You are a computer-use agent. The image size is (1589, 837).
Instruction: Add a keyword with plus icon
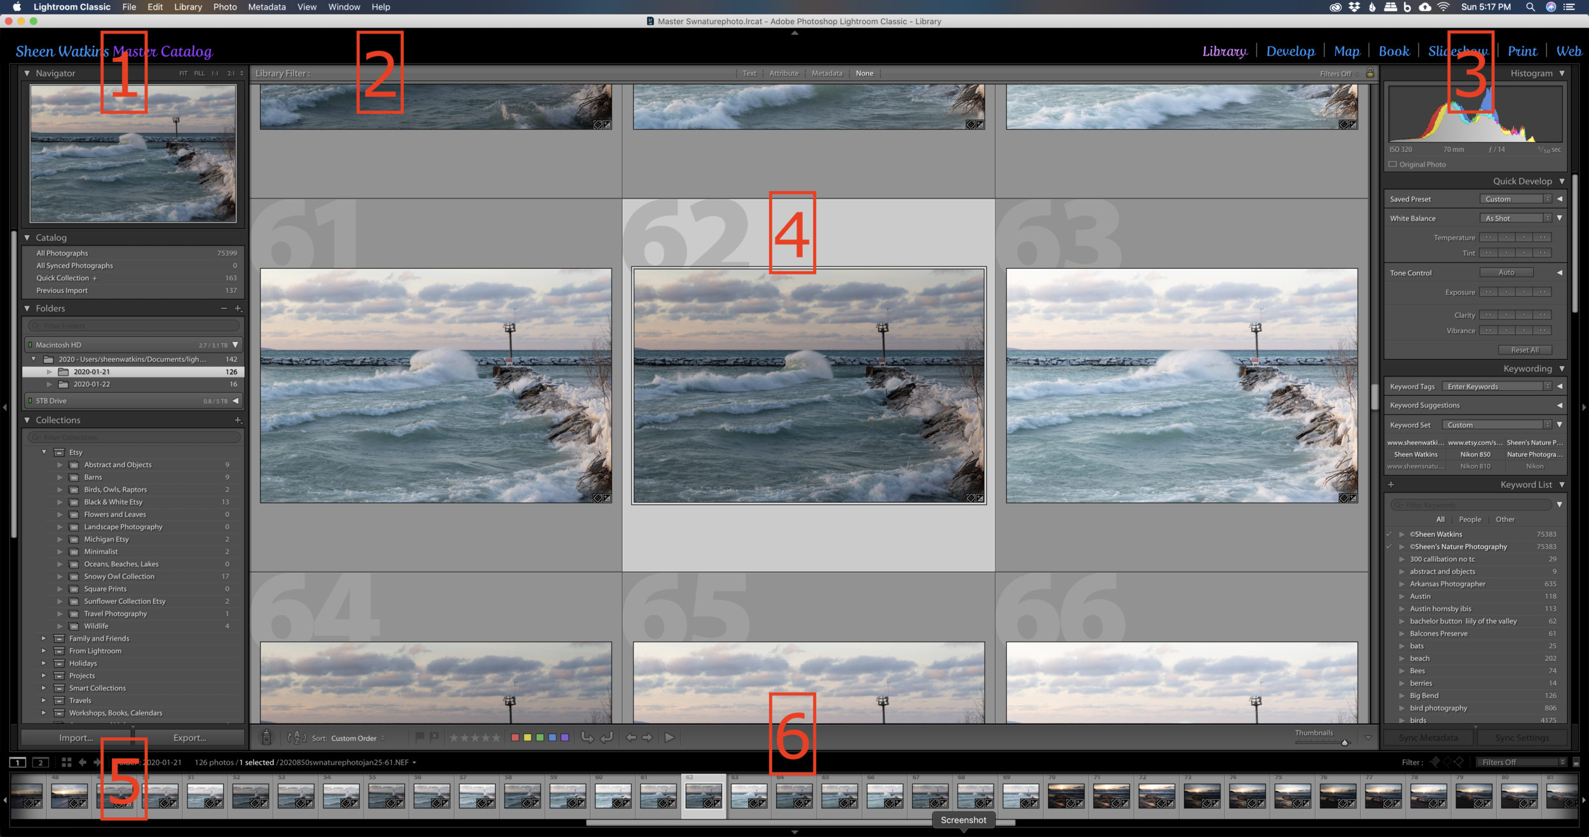point(1391,484)
